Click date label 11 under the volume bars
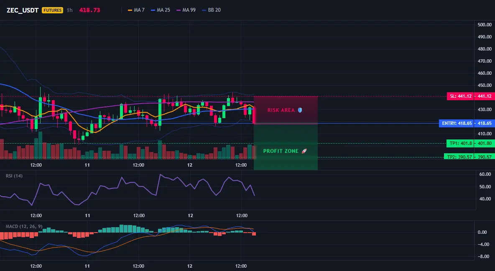 click(x=87, y=165)
